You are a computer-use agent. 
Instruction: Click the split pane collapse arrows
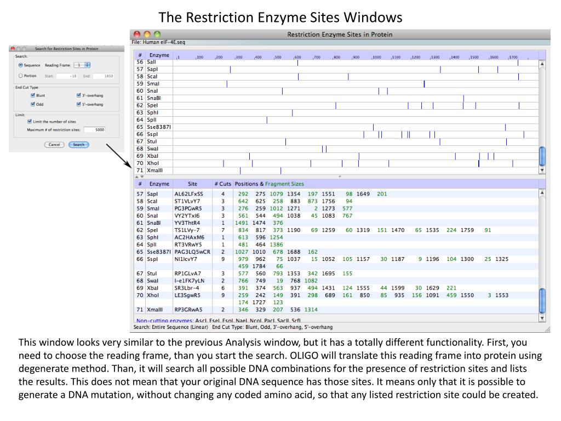coord(140,177)
